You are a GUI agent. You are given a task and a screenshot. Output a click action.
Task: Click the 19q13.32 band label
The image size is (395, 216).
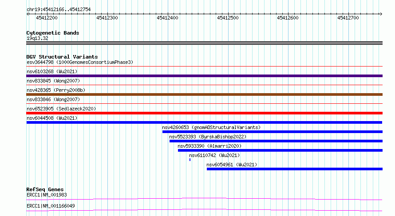click(37, 38)
